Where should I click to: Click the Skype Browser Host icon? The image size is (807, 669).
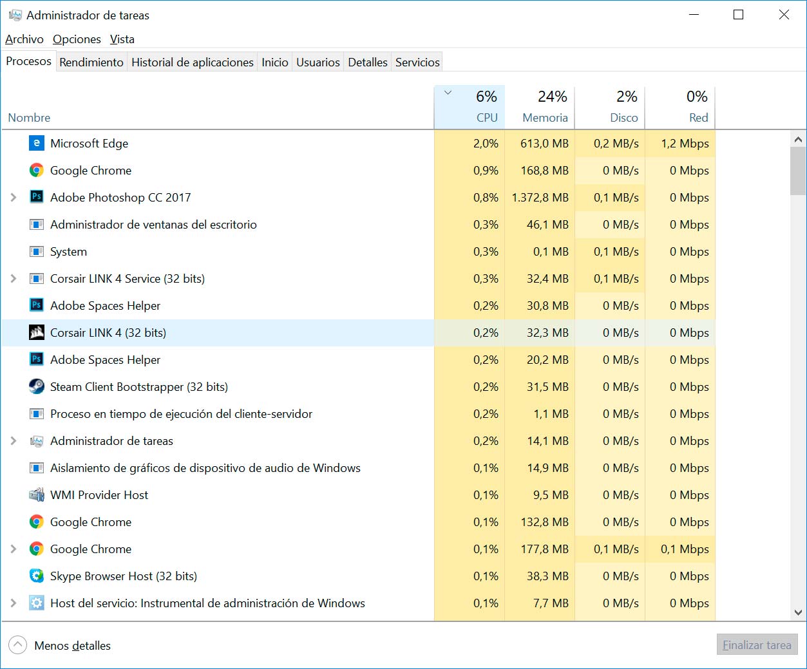[x=37, y=576]
